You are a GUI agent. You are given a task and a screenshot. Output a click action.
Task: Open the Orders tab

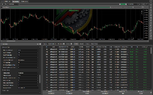point(69,44)
